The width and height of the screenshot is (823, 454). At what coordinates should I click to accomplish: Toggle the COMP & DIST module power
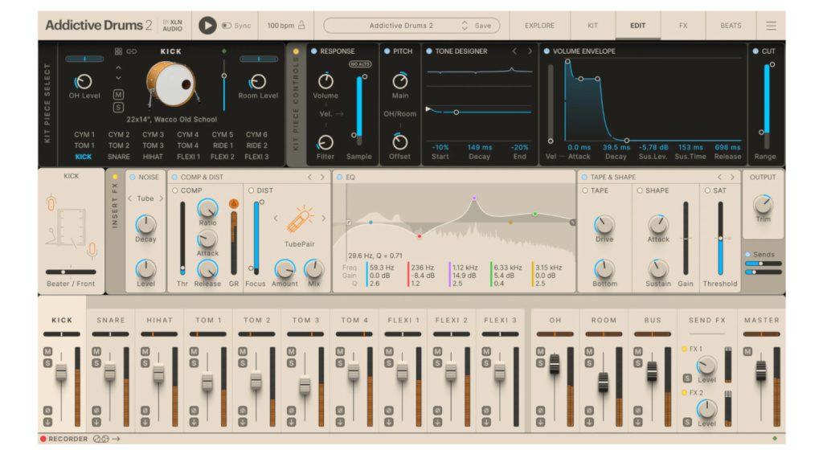[174, 177]
